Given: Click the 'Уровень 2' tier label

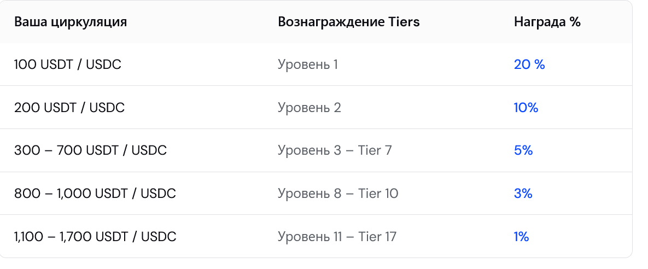Looking at the screenshot, I should pos(310,108).
